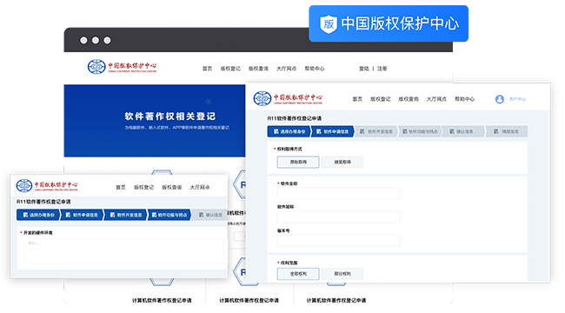
Task: Choose the 部分权利 option
Action: 342,274
